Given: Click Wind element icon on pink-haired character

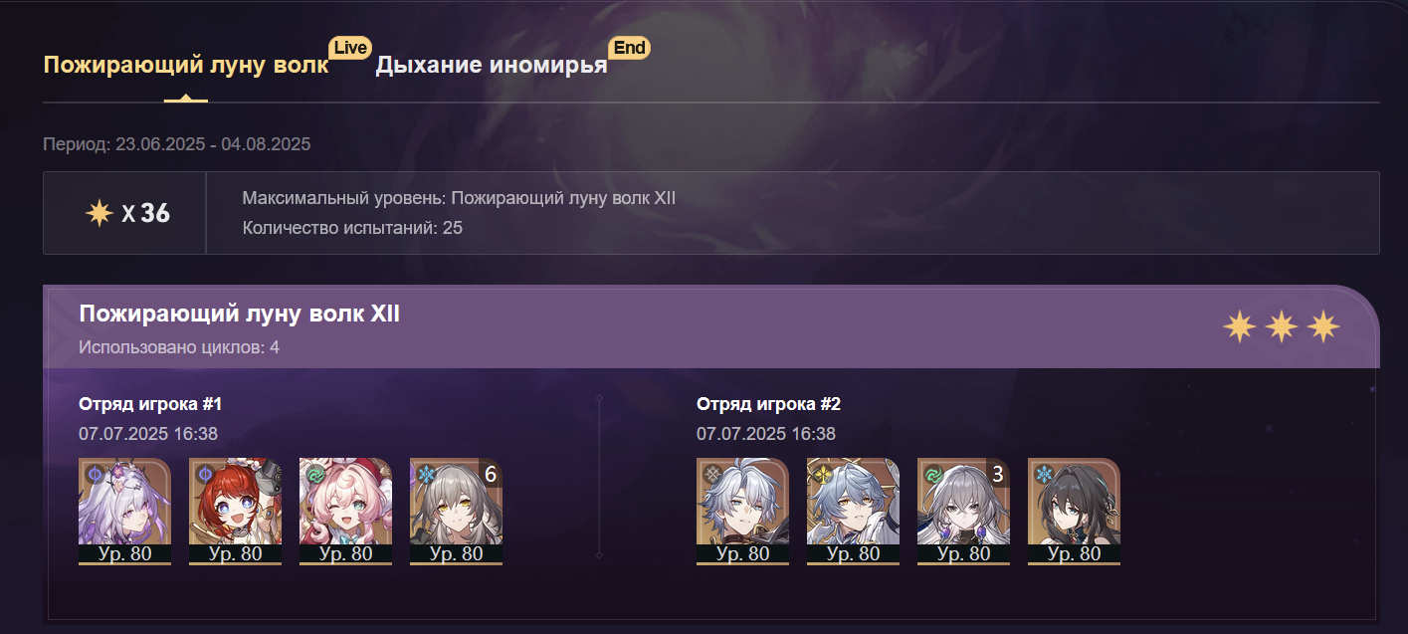Looking at the screenshot, I should pos(314,474).
